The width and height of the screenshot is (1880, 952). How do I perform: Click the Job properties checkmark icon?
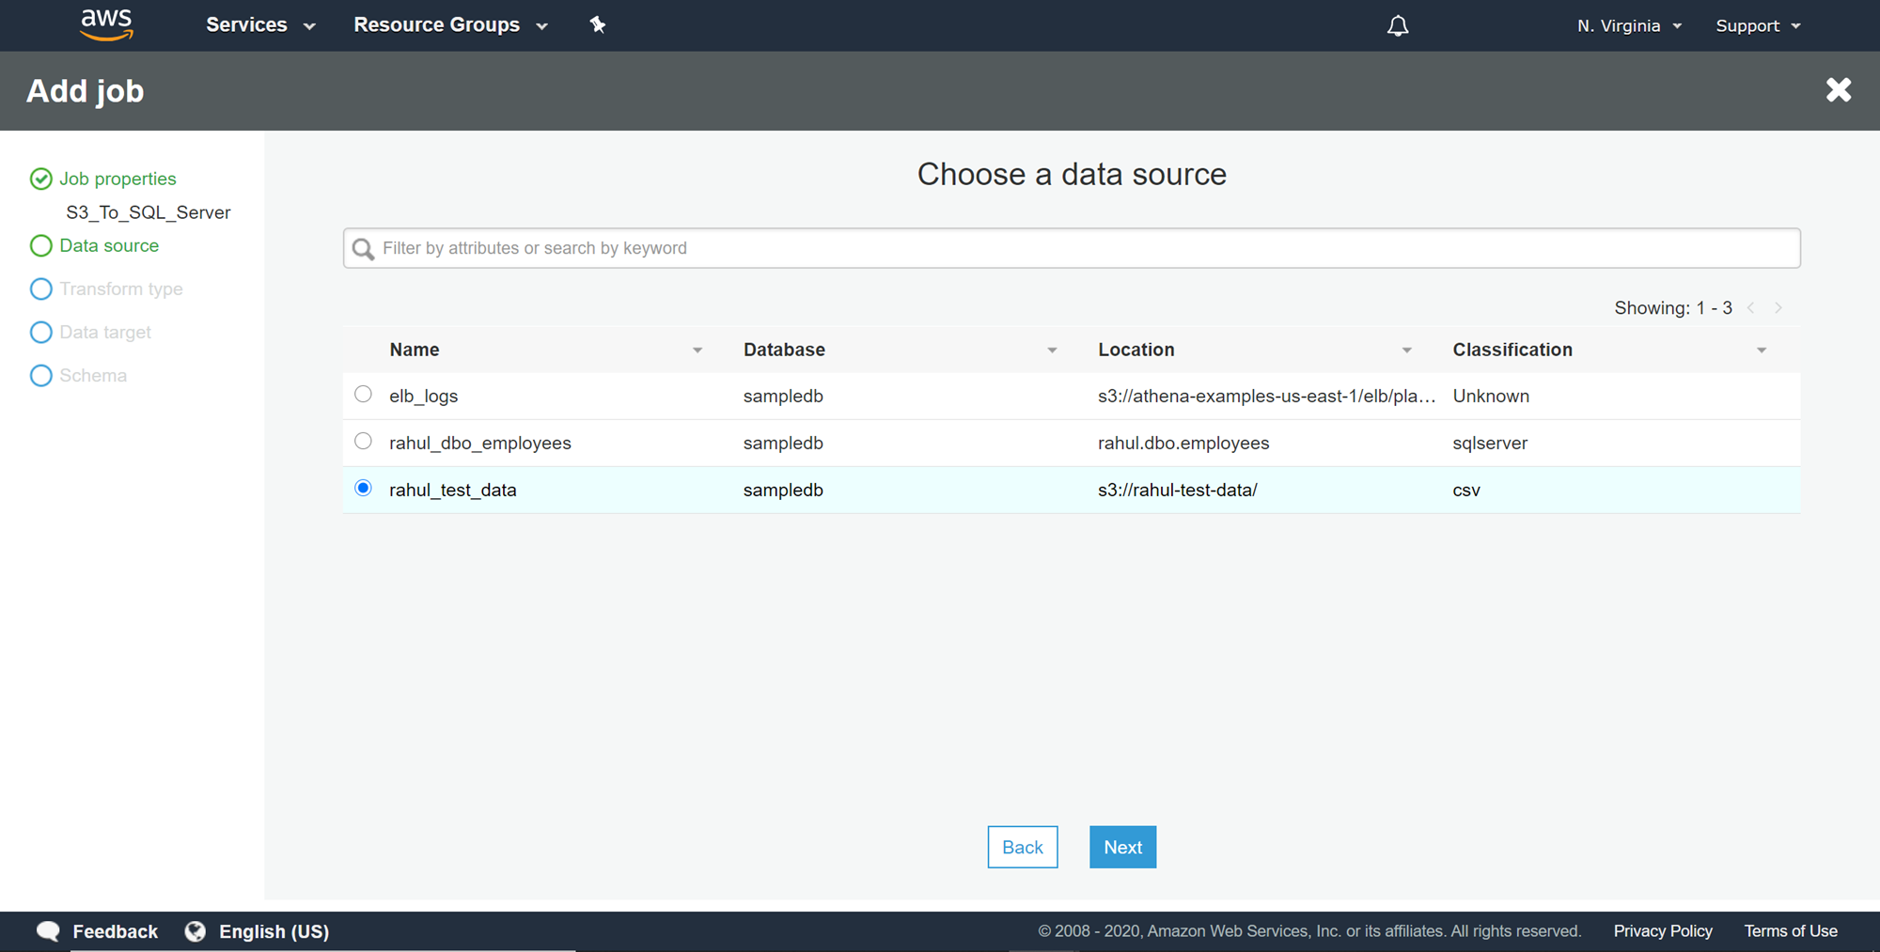click(x=40, y=179)
